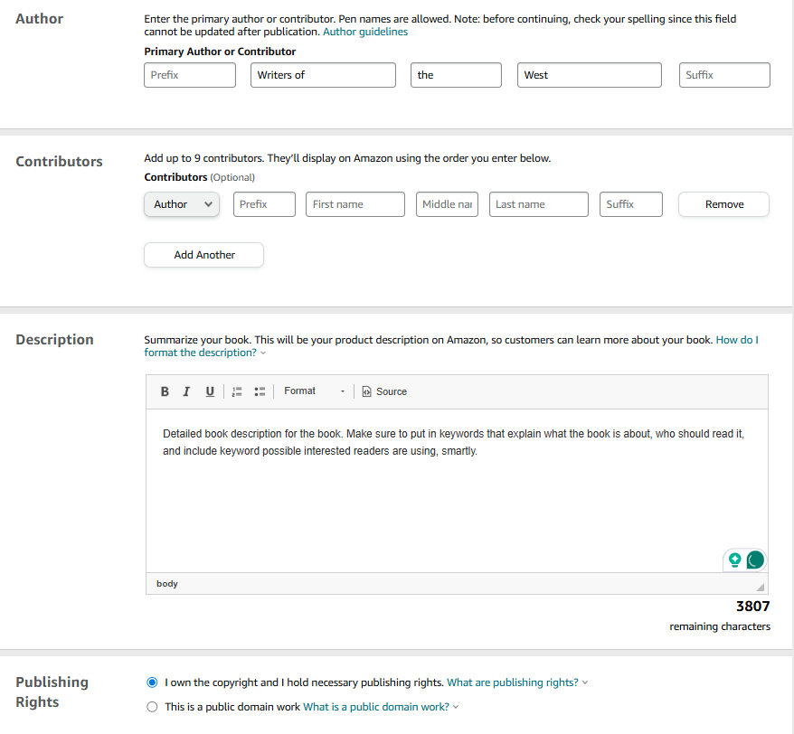Screen dimensions: 794x734
Task: Open the Author guidelines link
Action: click(x=365, y=32)
